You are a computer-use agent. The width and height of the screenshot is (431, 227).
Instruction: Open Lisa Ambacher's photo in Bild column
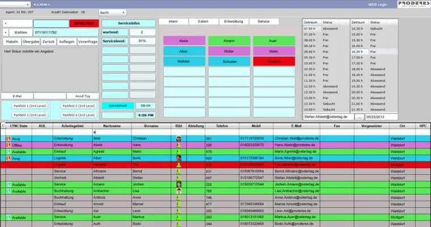[x=179, y=191]
